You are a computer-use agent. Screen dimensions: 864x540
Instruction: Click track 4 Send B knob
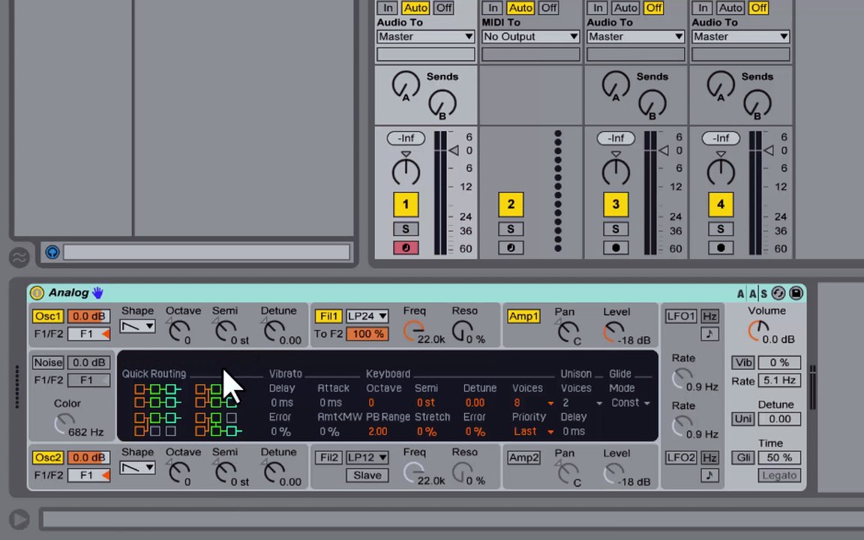pyautogui.click(x=757, y=103)
